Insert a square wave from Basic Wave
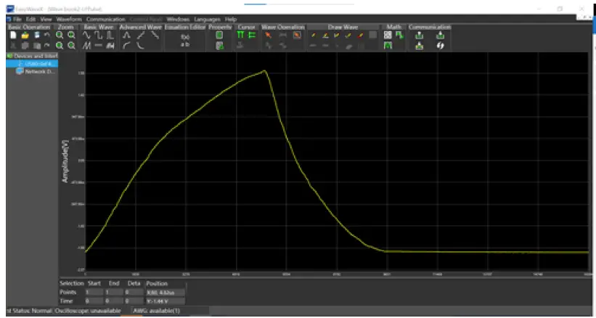The image size is (596, 318). tap(99, 36)
